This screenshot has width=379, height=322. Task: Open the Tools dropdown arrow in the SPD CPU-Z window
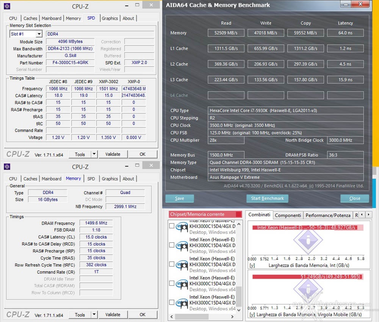point(94,154)
